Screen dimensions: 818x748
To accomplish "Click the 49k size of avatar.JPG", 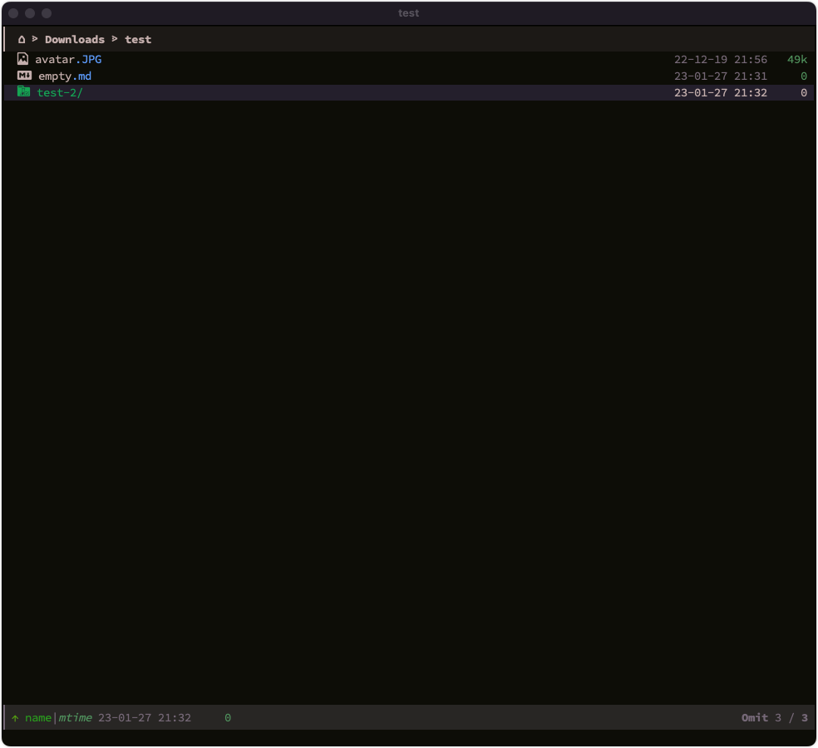I will pos(797,60).
